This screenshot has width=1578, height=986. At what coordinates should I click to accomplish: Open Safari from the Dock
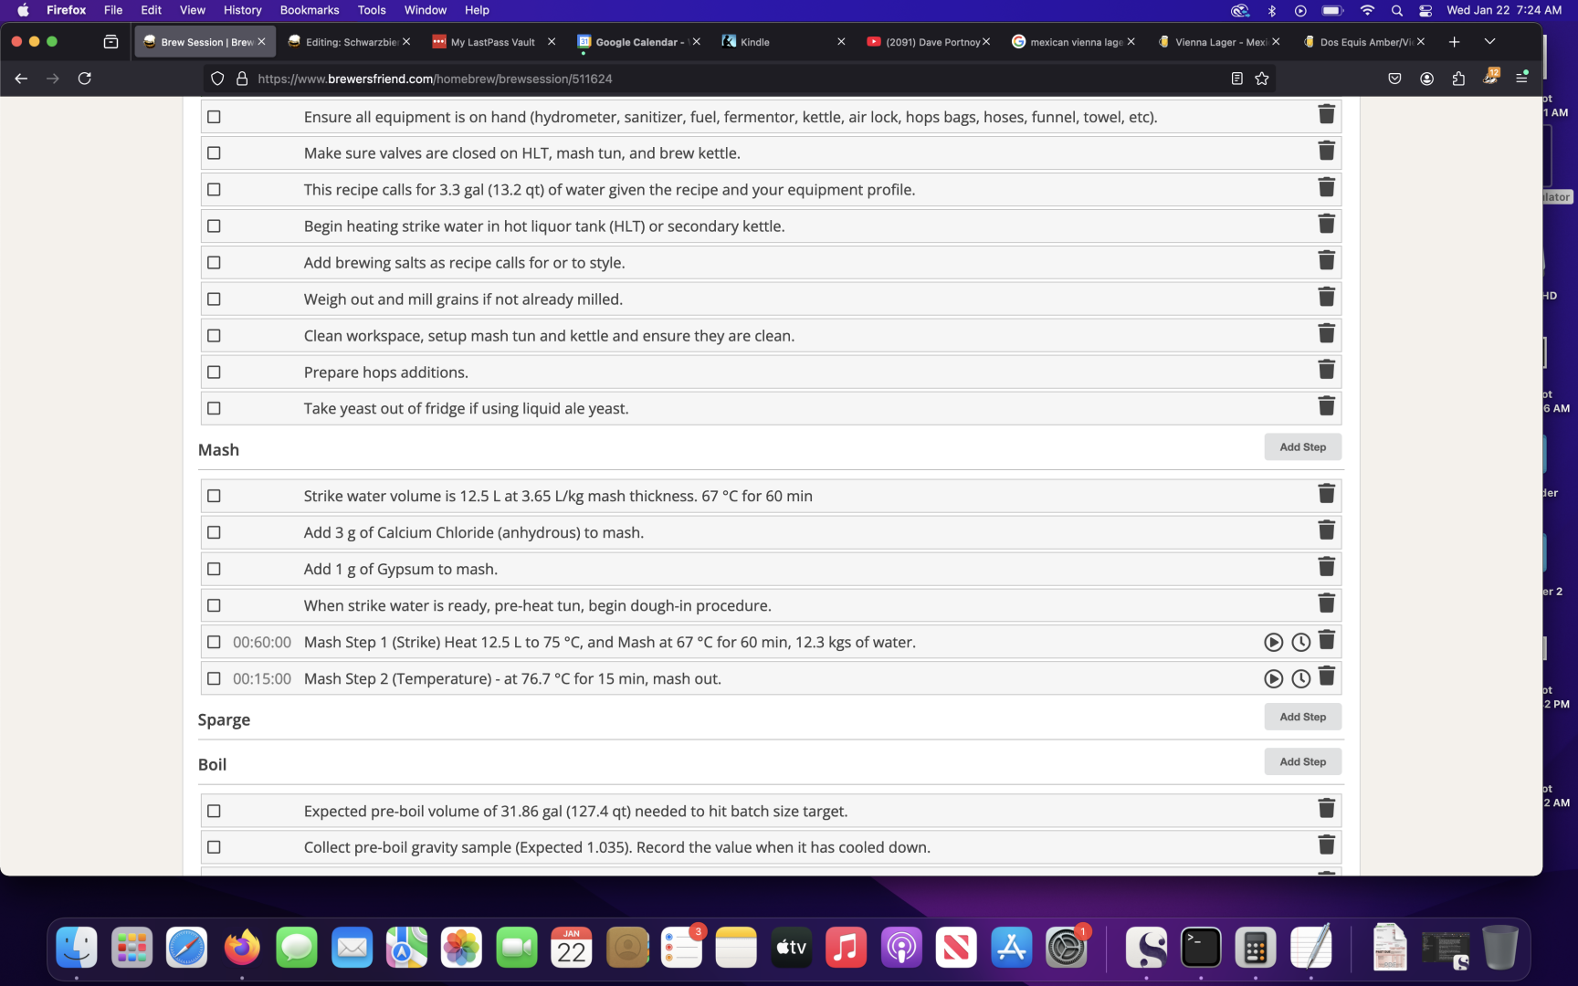186,948
